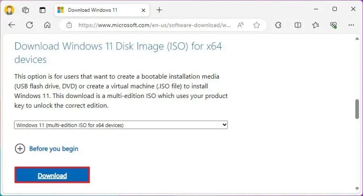Open the Workspaces icon
The width and height of the screenshot is (363, 196).
tap(25, 10)
